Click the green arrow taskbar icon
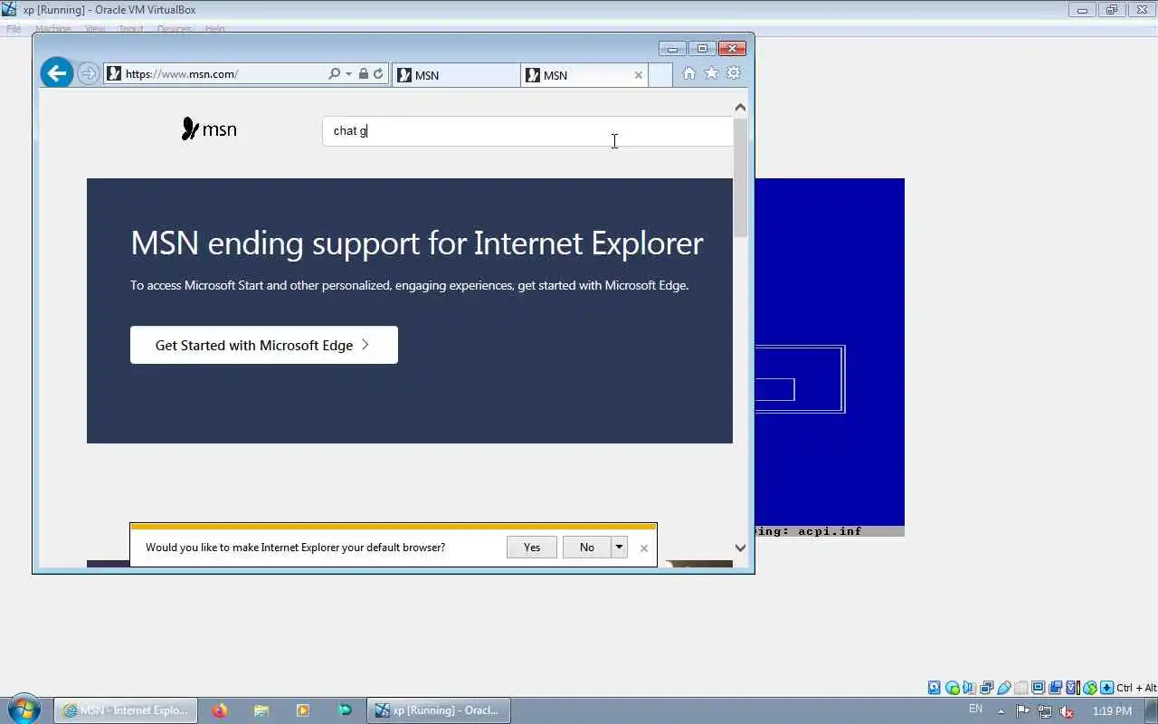This screenshot has width=1158, height=724. pos(345,710)
